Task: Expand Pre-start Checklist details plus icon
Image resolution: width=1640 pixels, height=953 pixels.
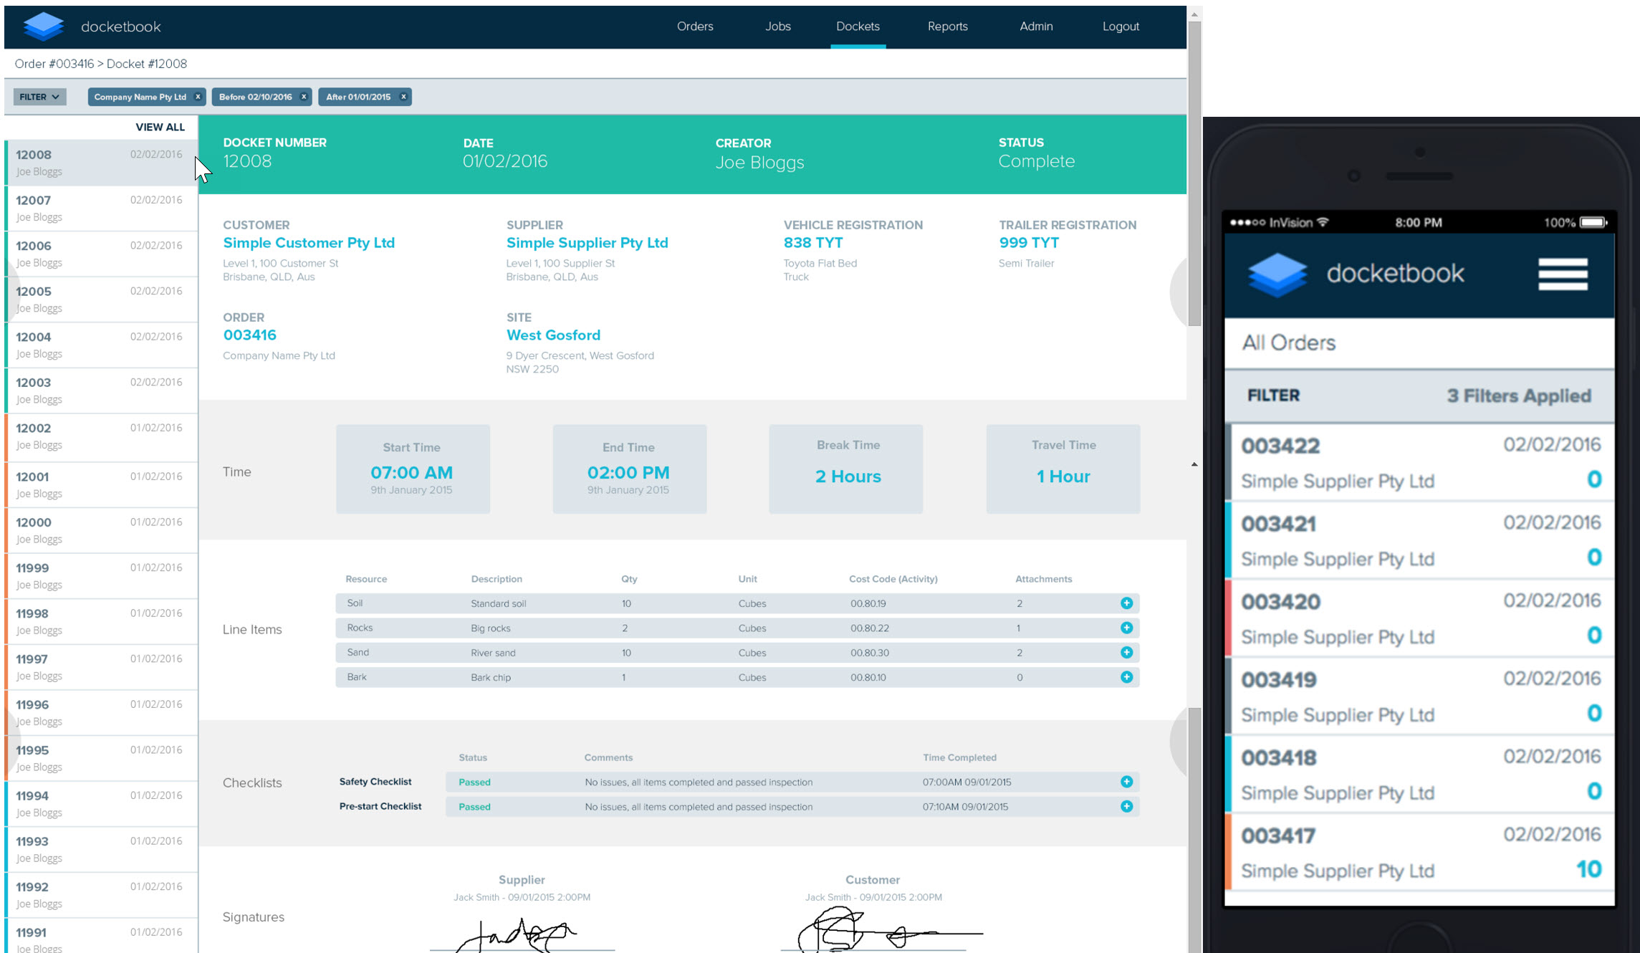Action: [x=1126, y=806]
